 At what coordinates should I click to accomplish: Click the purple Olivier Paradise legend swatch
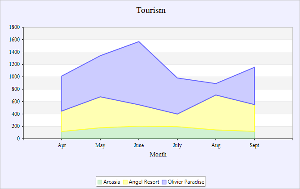(164, 182)
